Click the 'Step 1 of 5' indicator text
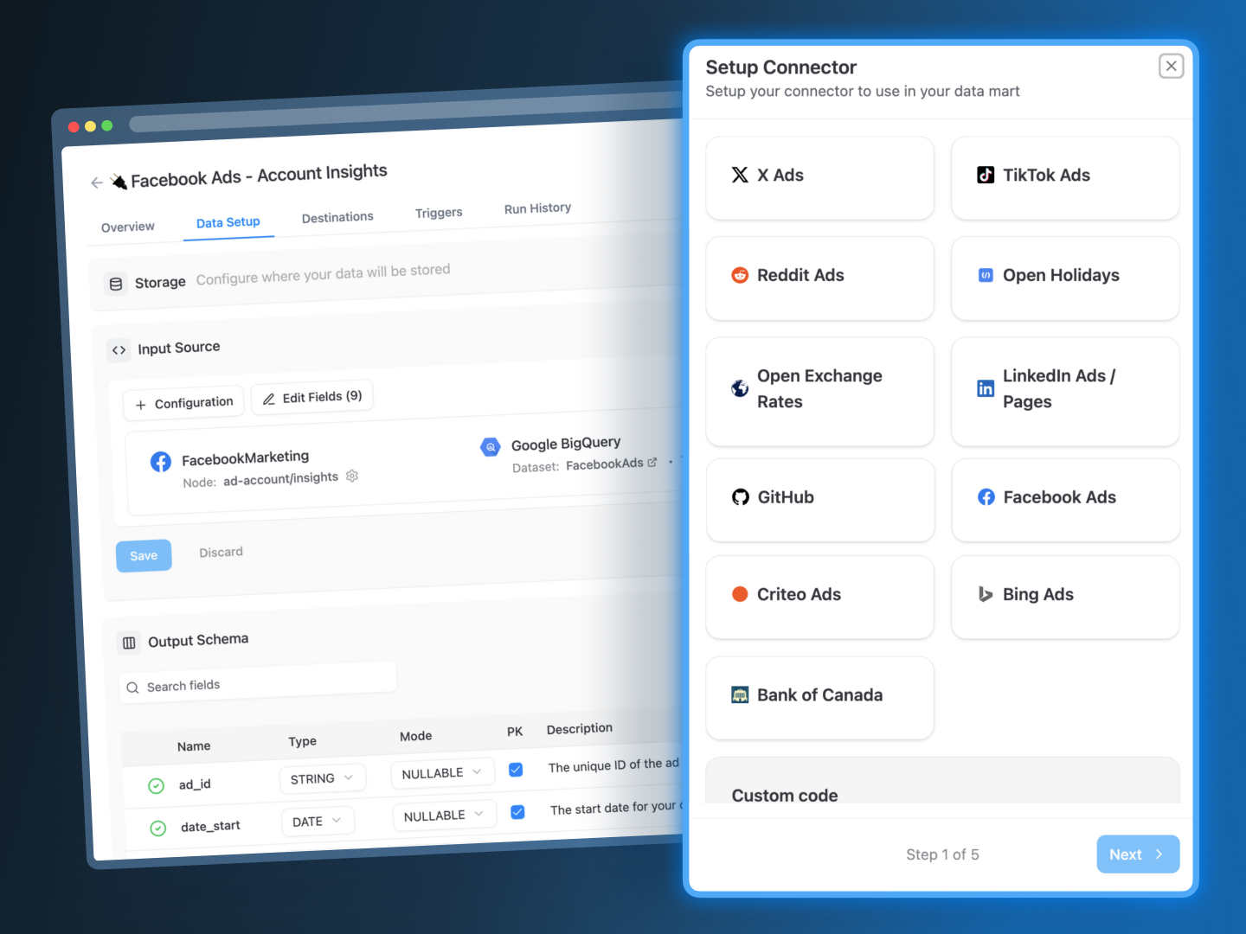The height and width of the screenshot is (934, 1246). coord(942,854)
